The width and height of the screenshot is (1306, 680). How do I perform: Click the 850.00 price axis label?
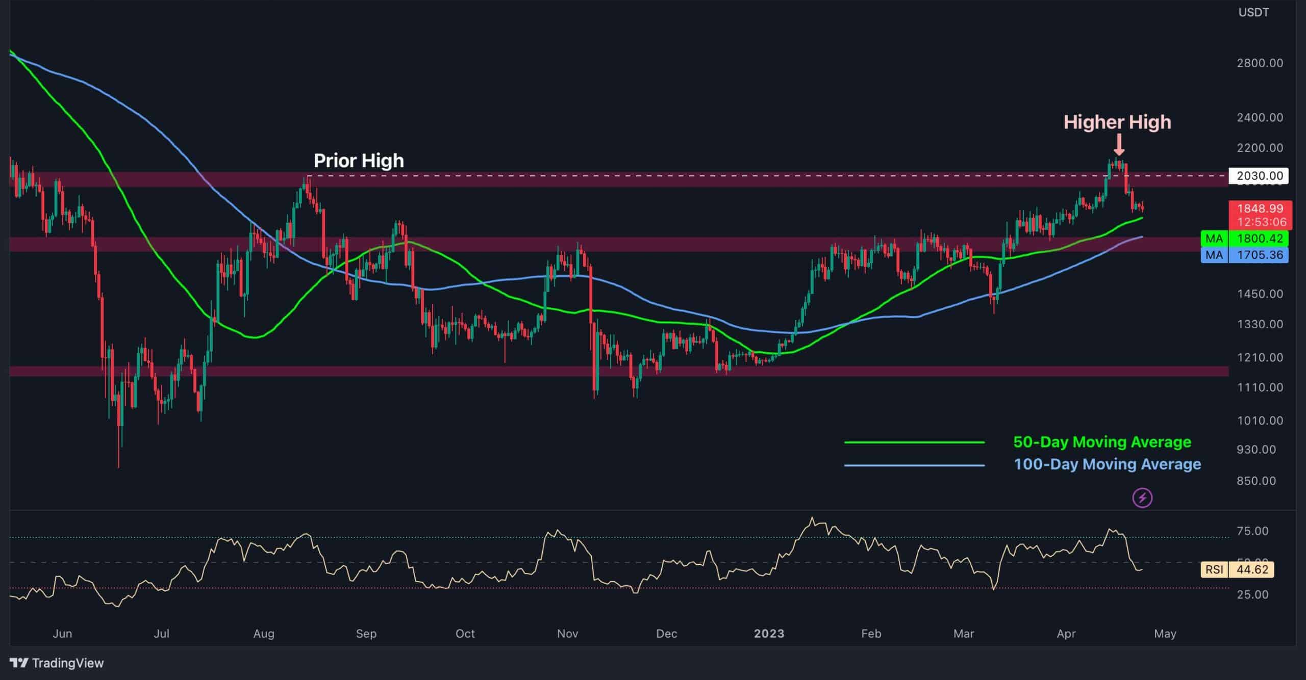coord(1255,481)
